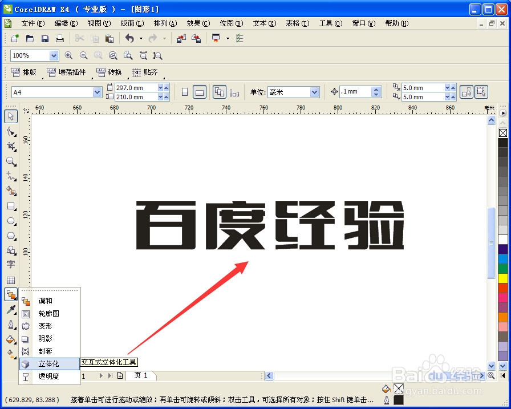Undo the last action
511x409 pixels.
click(129, 38)
